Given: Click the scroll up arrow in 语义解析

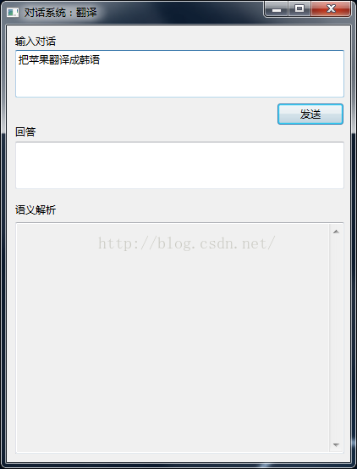Looking at the screenshot, I should point(336,232).
